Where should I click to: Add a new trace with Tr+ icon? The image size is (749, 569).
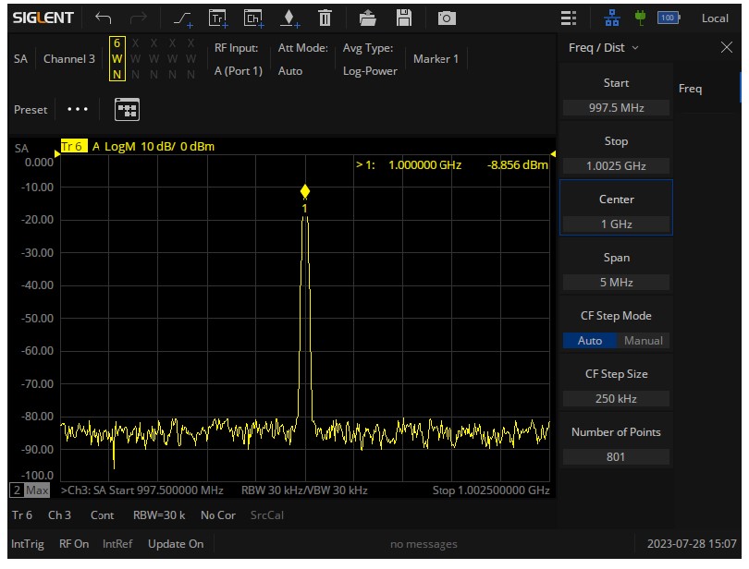[217, 18]
